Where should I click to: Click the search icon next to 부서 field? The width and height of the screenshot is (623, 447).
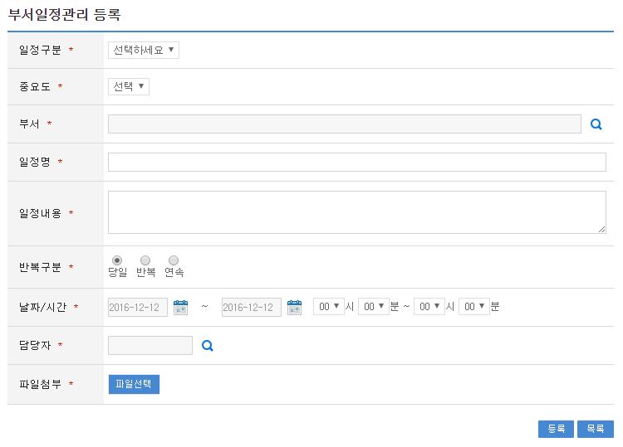(596, 124)
